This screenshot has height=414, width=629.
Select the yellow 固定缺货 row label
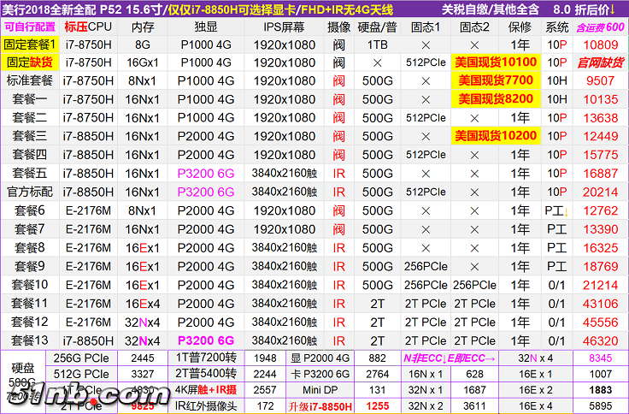[x=31, y=62]
